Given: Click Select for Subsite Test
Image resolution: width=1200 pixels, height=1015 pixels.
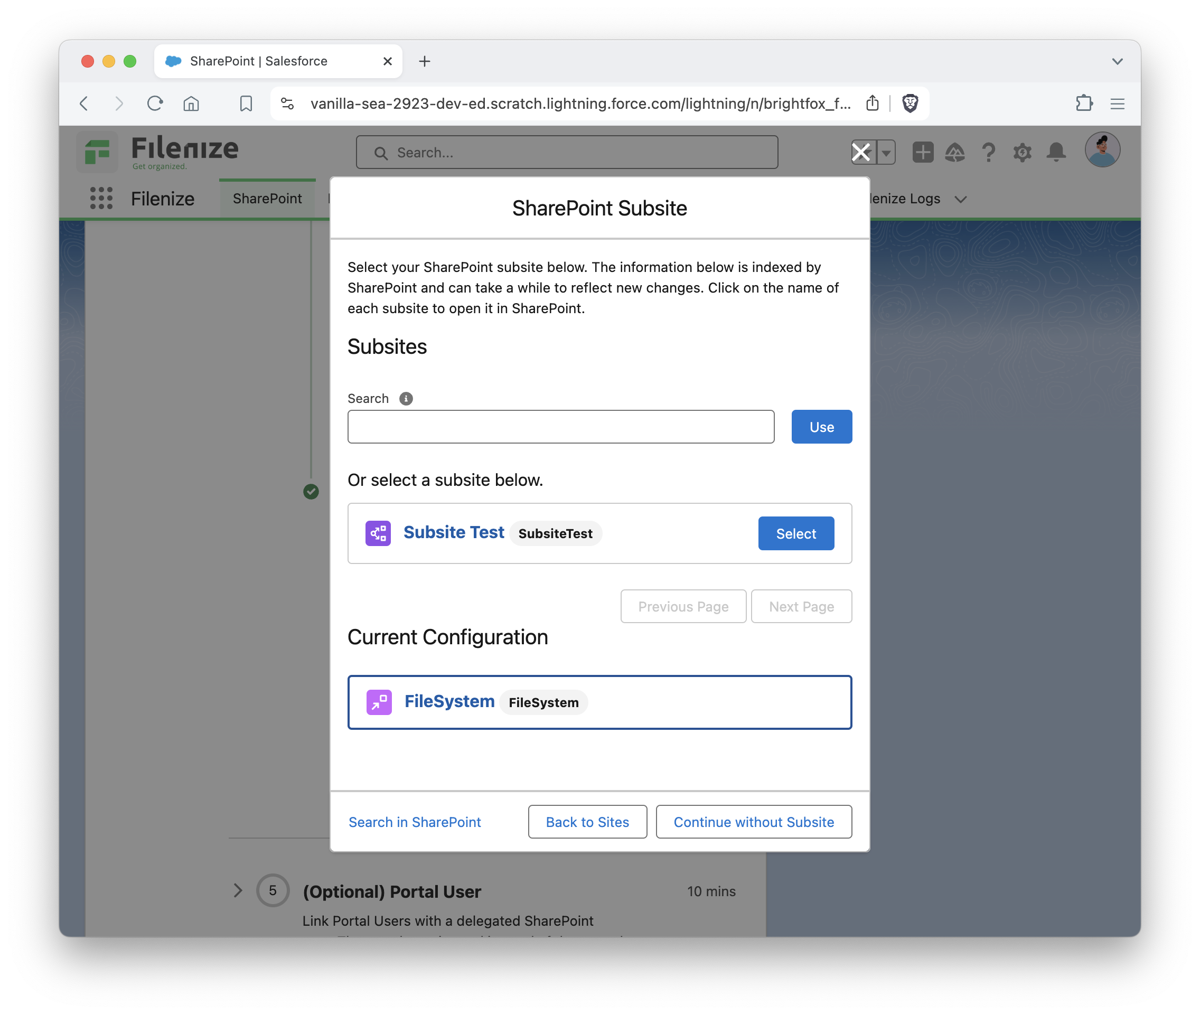Looking at the screenshot, I should 796,533.
